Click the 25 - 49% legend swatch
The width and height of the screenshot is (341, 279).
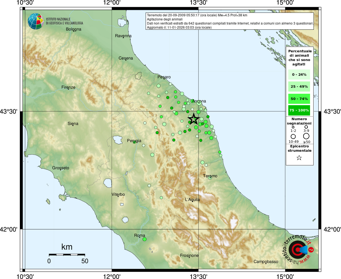tap(299, 87)
